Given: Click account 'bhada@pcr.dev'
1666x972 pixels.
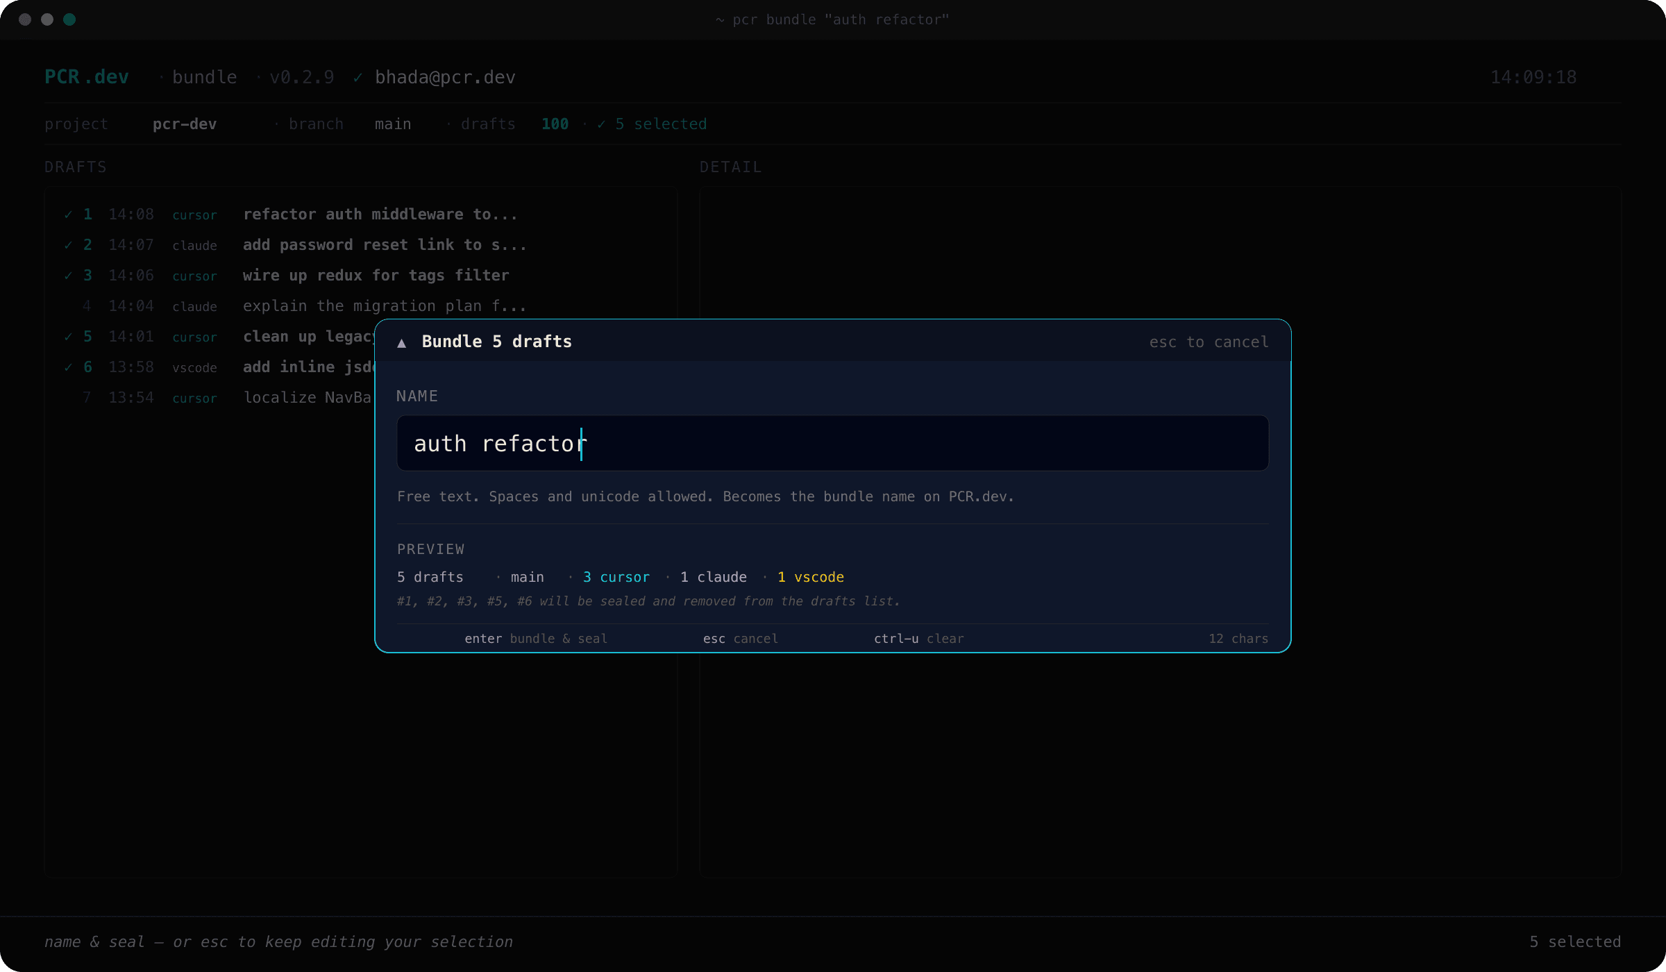Looking at the screenshot, I should [x=445, y=77].
